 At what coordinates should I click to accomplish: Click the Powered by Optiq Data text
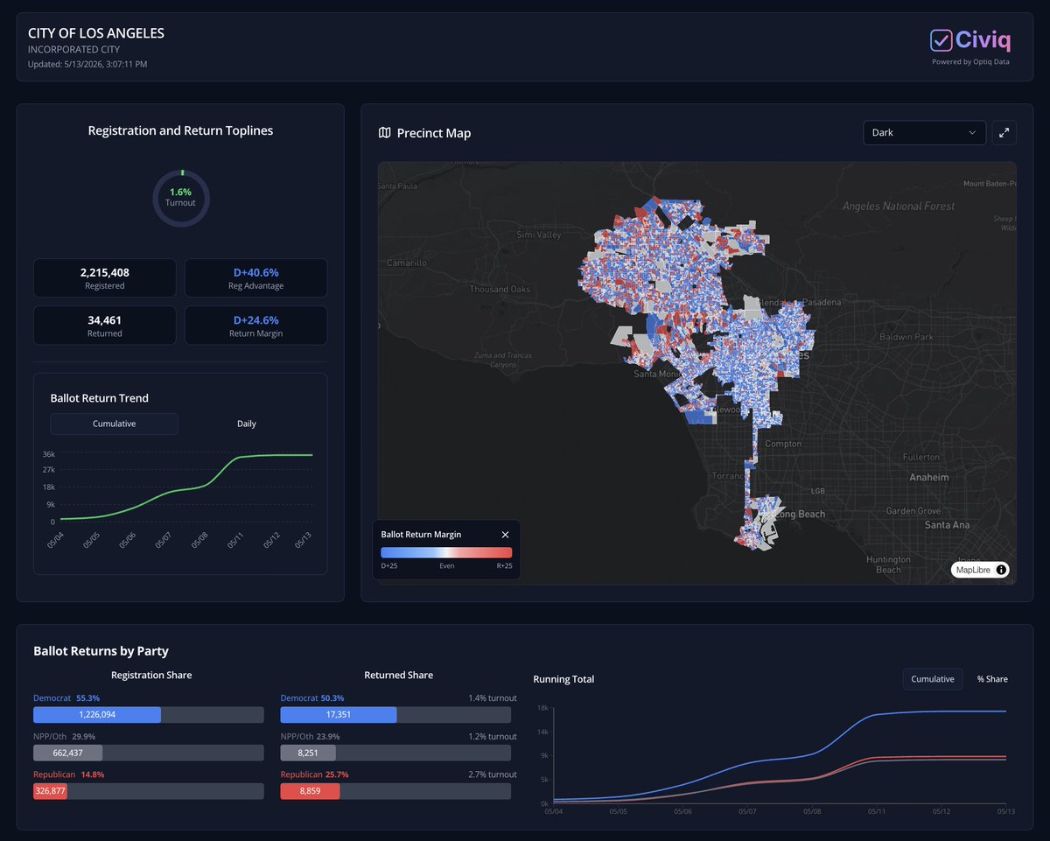point(970,62)
